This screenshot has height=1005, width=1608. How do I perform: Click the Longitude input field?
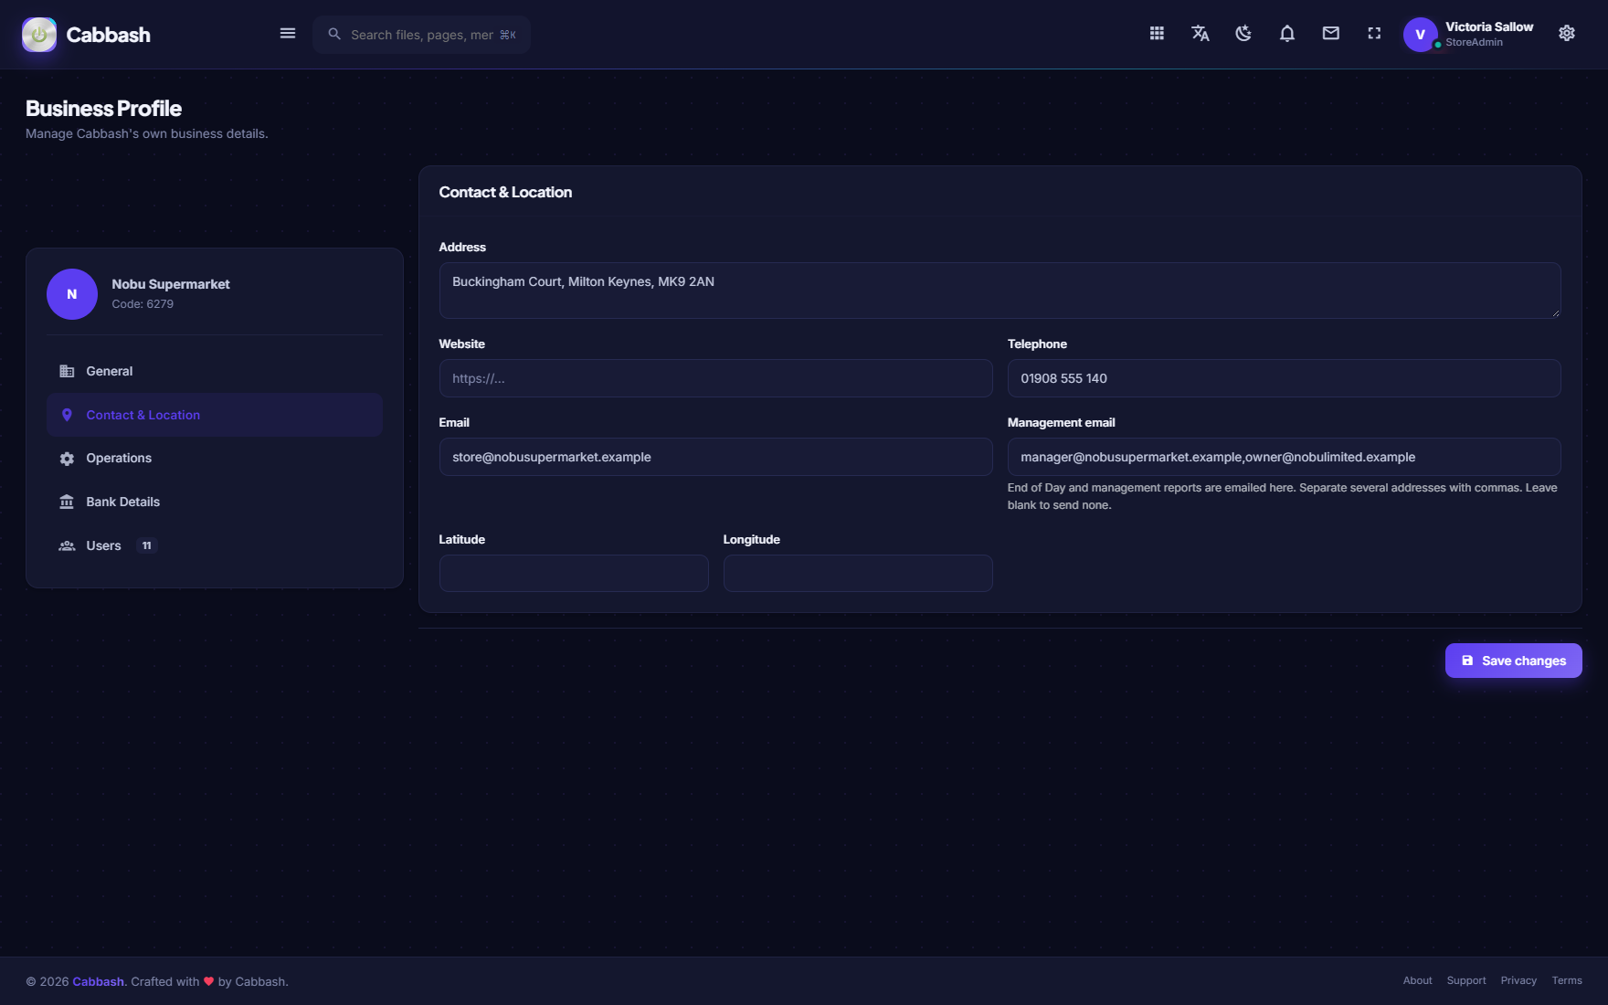tap(858, 573)
